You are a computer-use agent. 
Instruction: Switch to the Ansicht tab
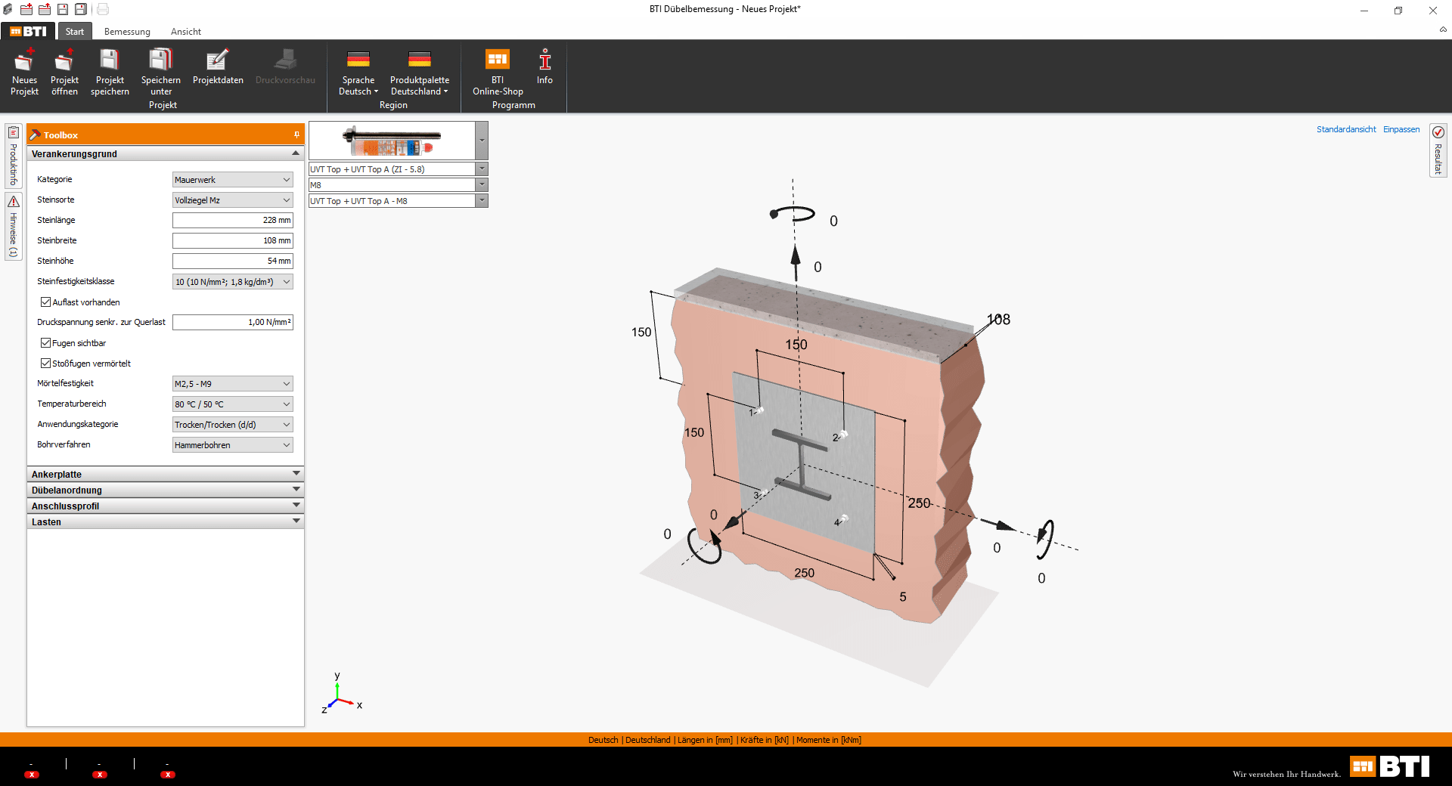pyautogui.click(x=185, y=32)
